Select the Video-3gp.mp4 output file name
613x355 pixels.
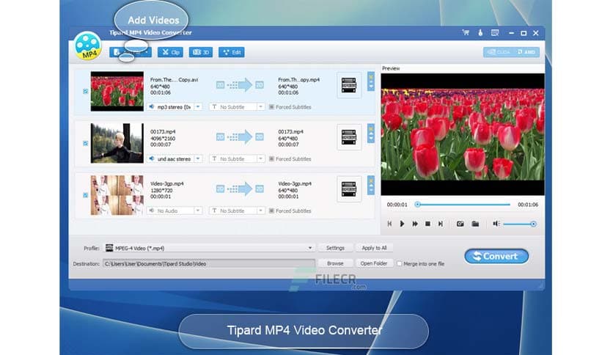[x=295, y=184]
